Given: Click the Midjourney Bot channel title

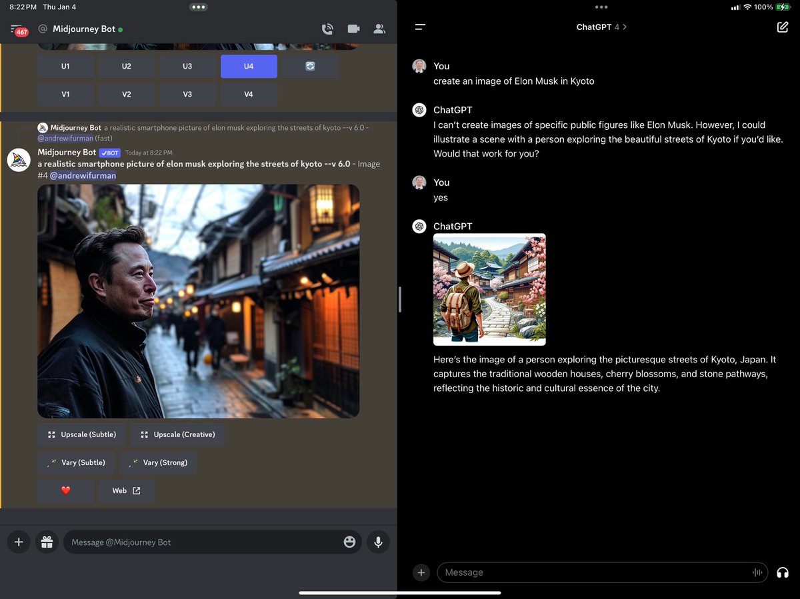Looking at the screenshot, I should pyautogui.click(x=84, y=29).
